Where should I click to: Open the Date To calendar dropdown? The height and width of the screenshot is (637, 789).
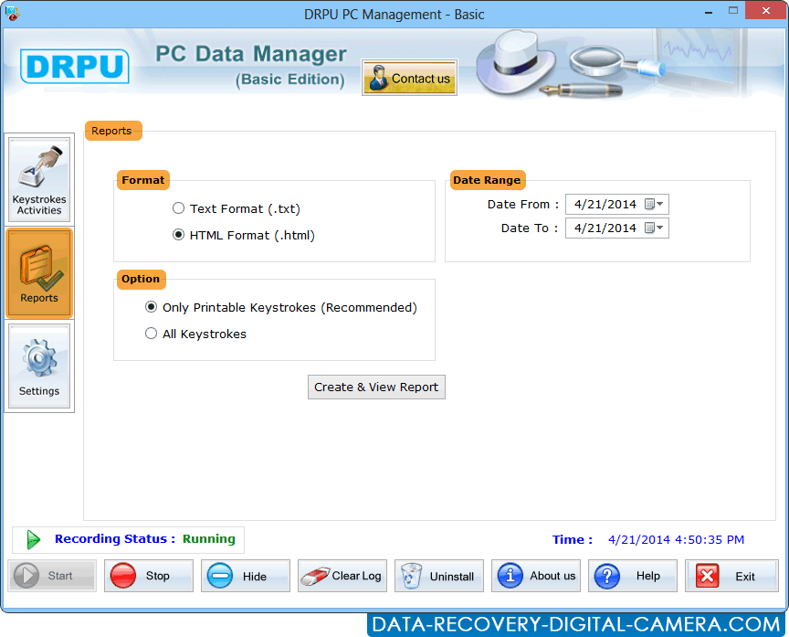655,228
